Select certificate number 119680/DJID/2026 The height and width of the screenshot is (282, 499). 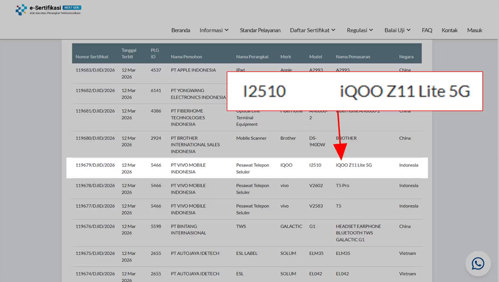click(95, 138)
